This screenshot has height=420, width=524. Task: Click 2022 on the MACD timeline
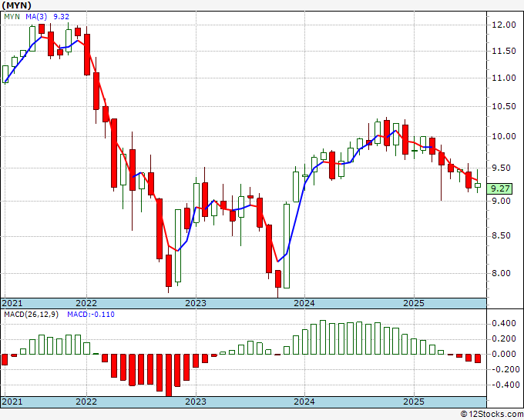click(x=86, y=402)
